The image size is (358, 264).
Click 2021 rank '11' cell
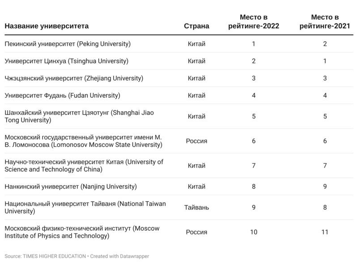point(325,232)
